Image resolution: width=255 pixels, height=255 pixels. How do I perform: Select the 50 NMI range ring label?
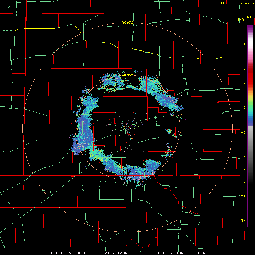point(127,75)
